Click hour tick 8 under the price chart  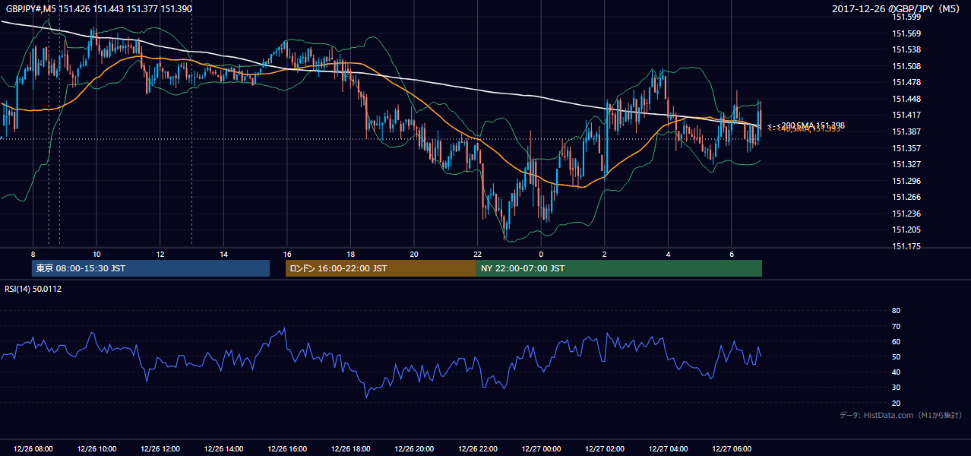33,254
